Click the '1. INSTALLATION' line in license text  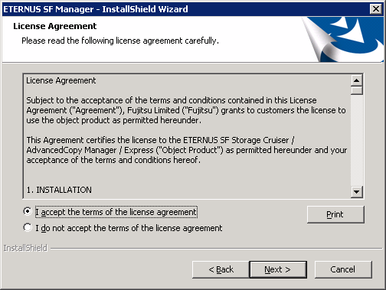[x=59, y=190]
